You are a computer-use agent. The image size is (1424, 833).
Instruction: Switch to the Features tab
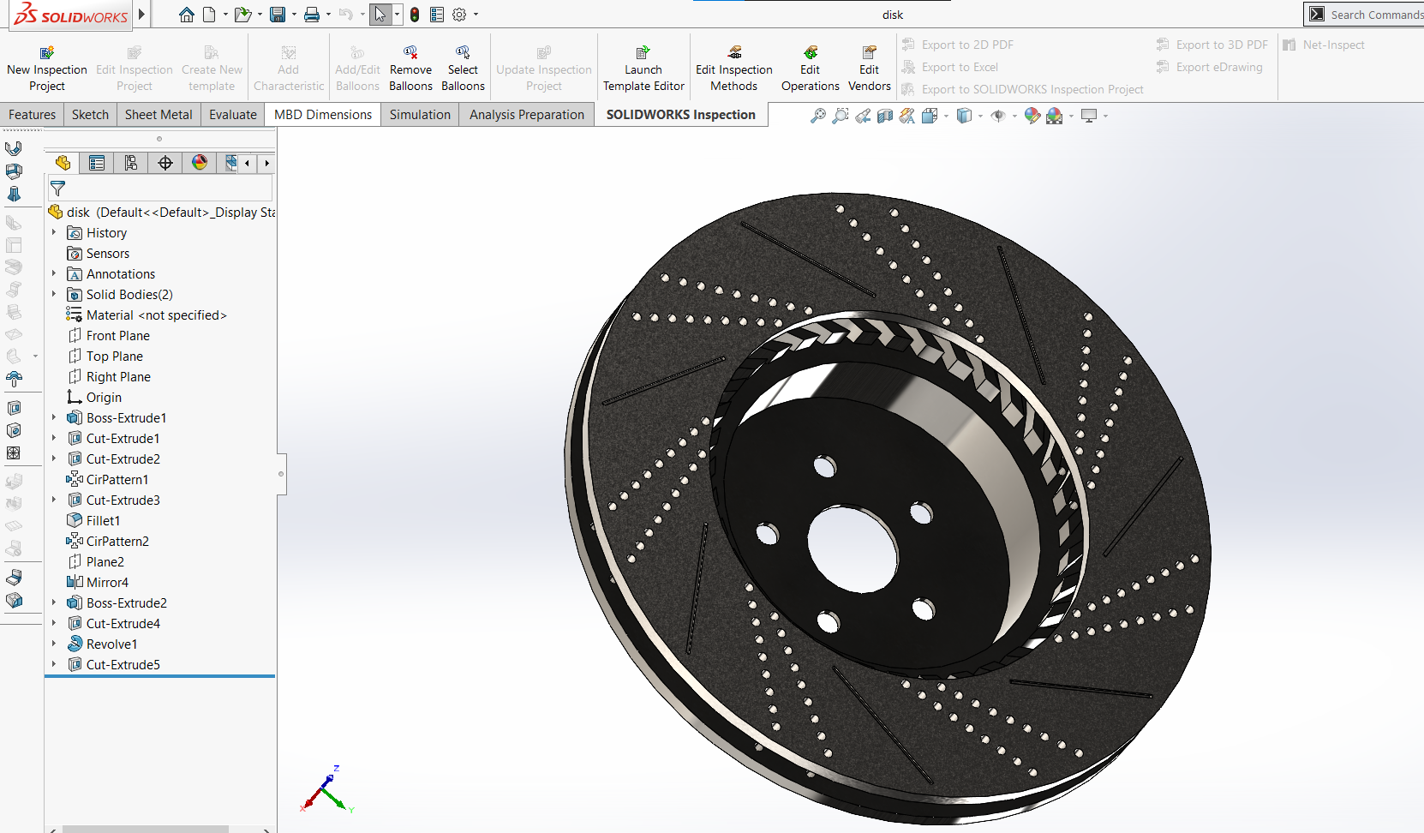pos(32,115)
